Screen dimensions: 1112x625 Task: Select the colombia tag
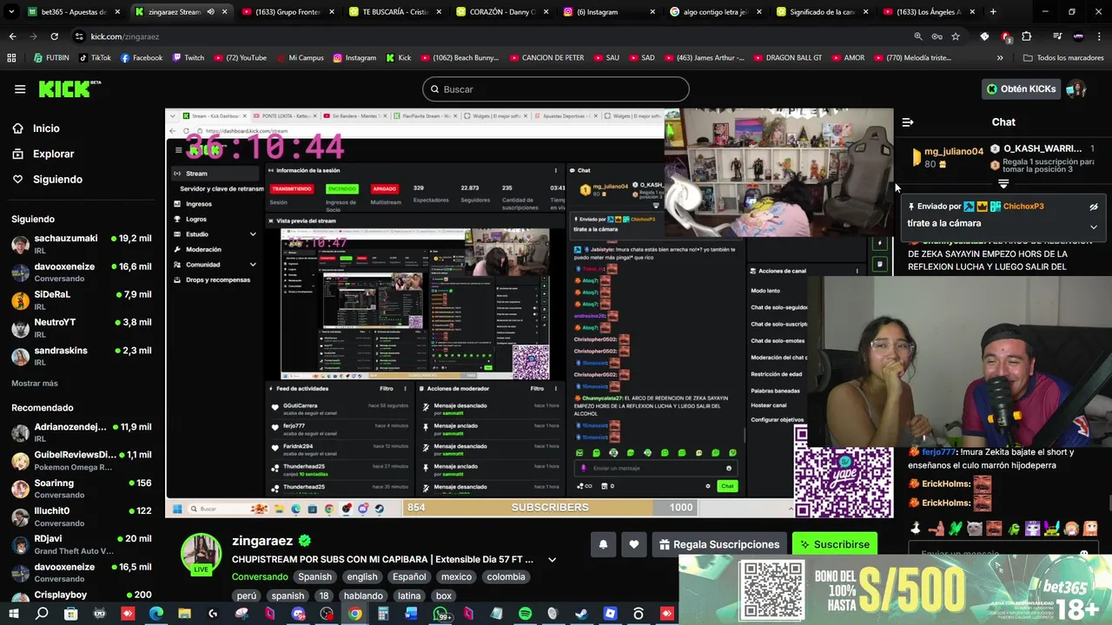pyautogui.click(x=506, y=576)
